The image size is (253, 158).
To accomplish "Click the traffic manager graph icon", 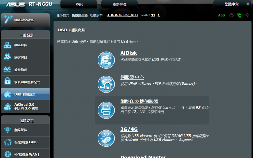I will pyautogui.click(x=7, y=69).
